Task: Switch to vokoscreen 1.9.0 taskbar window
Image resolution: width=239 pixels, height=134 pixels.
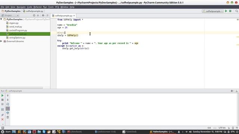Action: click(105, 132)
